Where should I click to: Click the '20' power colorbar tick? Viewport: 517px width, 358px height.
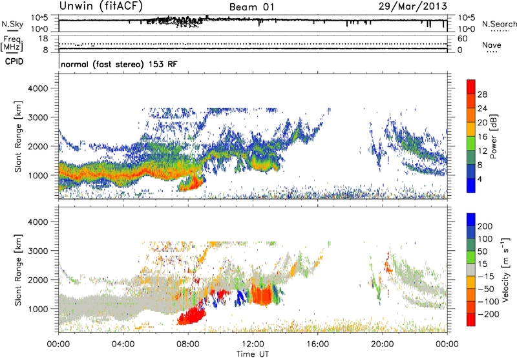482,123
